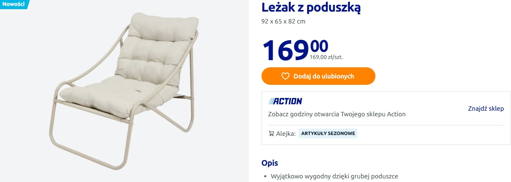The image size is (511, 182).
Task: Open the lounge chair product image
Action: click(124, 91)
